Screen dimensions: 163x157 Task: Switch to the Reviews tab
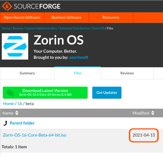[x=127, y=73]
